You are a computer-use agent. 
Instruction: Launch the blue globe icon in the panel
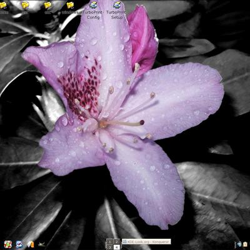point(19,244)
